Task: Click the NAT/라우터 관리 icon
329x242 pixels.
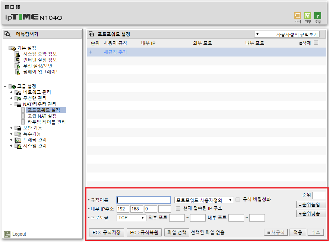Action: coord(18,104)
